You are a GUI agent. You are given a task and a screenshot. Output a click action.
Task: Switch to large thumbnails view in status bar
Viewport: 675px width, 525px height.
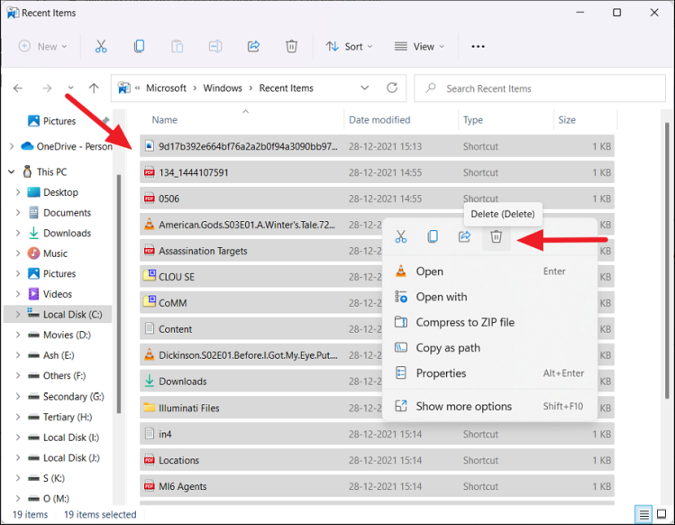tap(662, 515)
